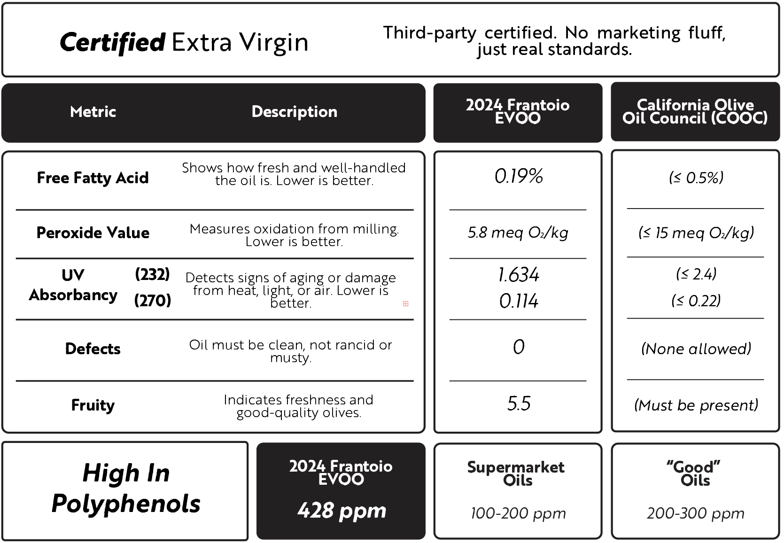Click the Free Fatty Acid description text
The width and height of the screenshot is (784, 543).
pos(293,174)
